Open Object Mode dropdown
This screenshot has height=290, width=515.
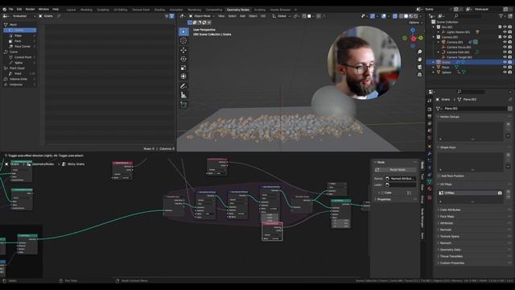coord(201,16)
